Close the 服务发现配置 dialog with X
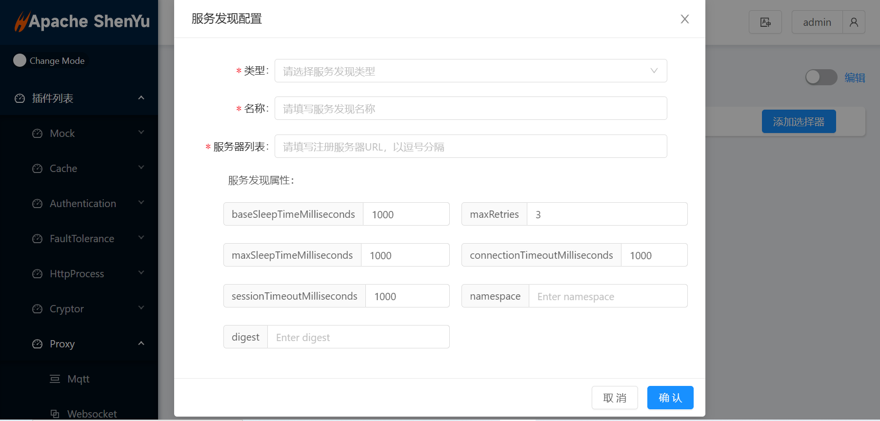880x421 pixels. coord(685,19)
